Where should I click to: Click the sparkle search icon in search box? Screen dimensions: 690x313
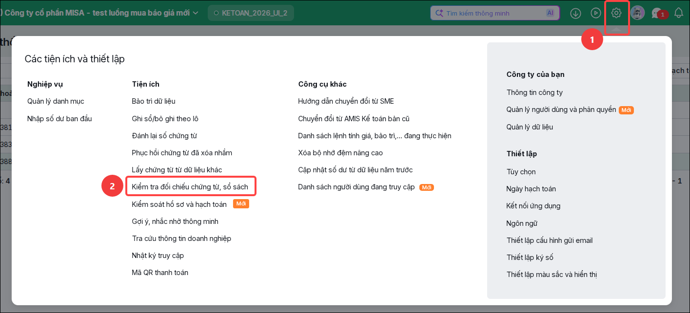439,13
